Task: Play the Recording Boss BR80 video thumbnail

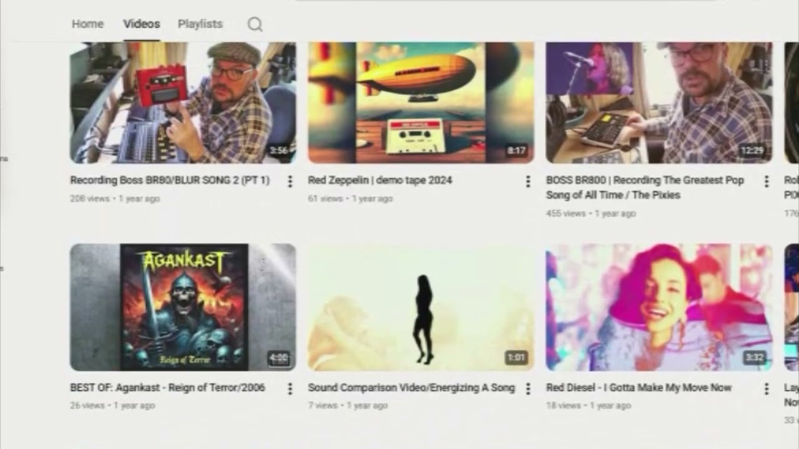Action: coord(183,103)
